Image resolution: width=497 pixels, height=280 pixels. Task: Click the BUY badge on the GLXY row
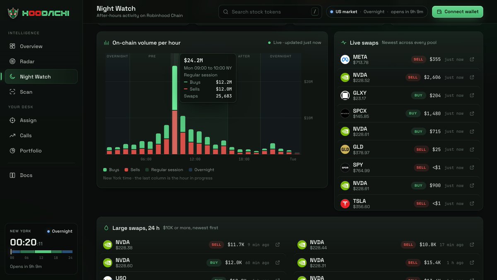pos(418,95)
